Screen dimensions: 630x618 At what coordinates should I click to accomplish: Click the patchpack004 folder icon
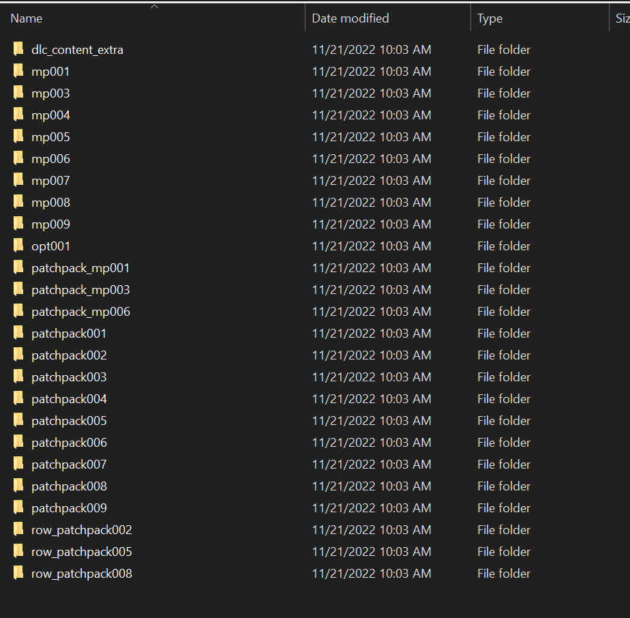point(18,398)
